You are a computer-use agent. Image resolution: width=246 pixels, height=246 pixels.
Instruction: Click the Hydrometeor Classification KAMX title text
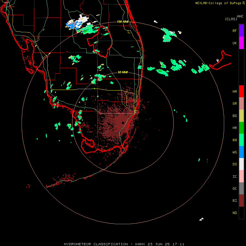[x=124, y=244]
